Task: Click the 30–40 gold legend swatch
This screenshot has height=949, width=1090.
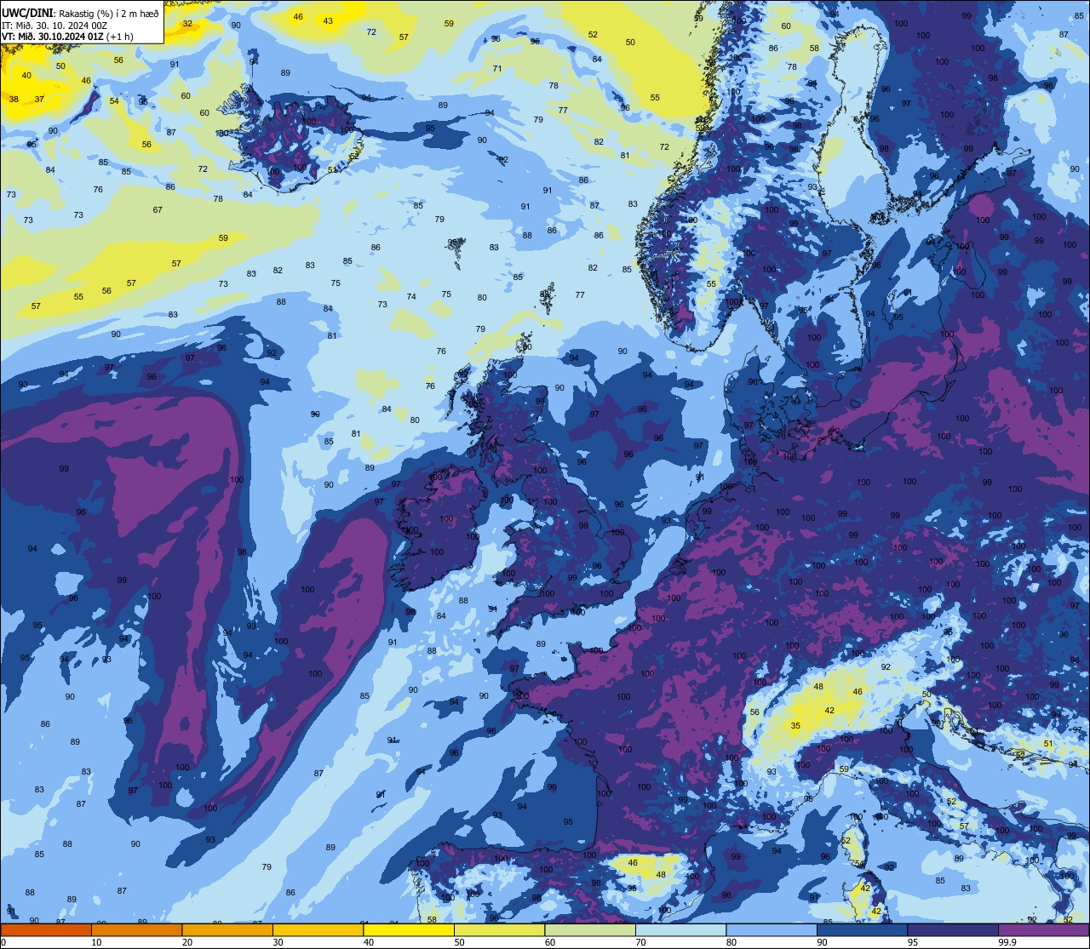Action: [x=318, y=929]
